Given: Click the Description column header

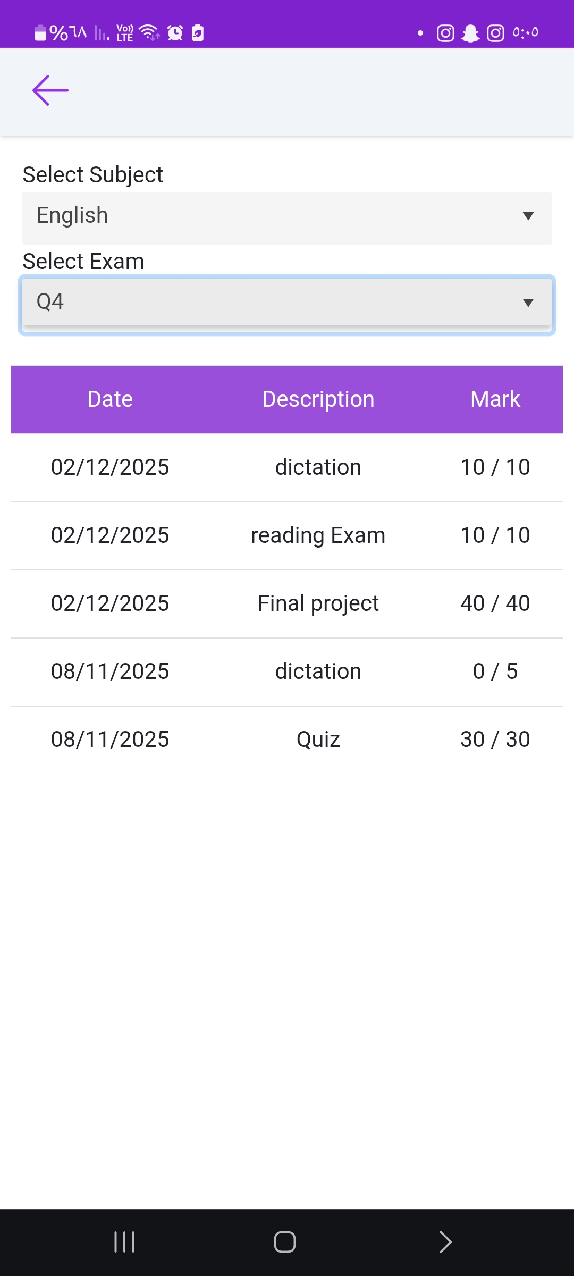Looking at the screenshot, I should (x=318, y=399).
